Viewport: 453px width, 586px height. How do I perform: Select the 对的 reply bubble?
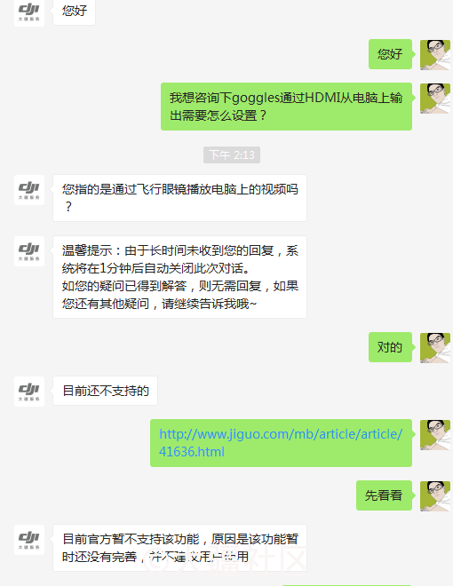coord(390,347)
